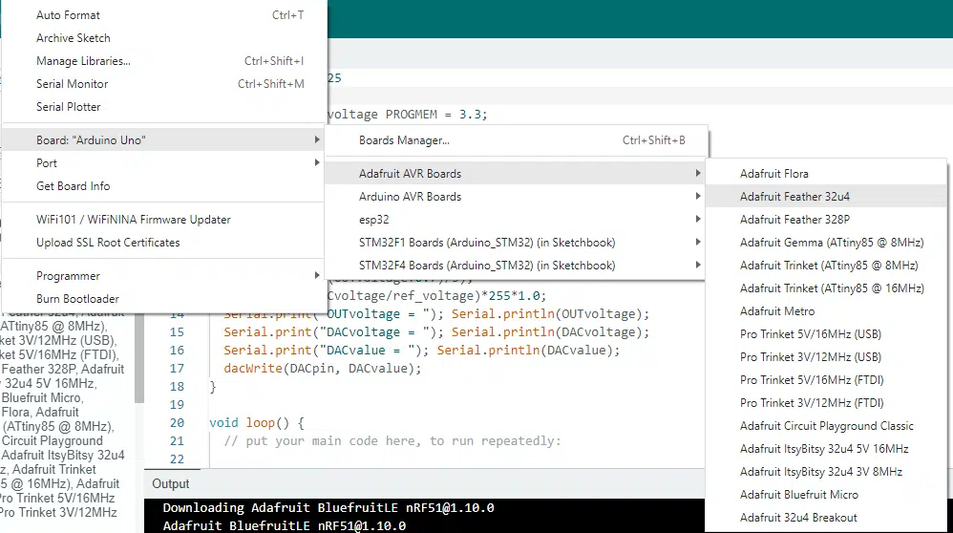Select Adafruit Flora board

(827, 174)
